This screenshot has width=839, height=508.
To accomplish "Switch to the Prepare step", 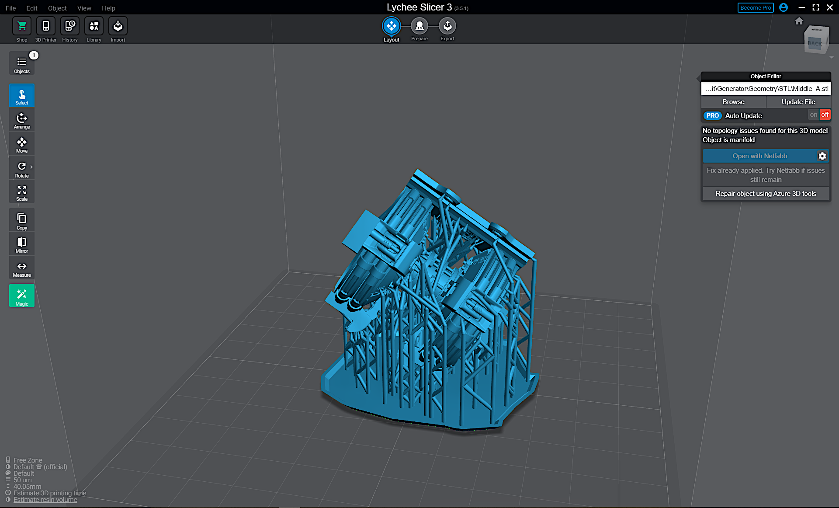I will click(x=419, y=27).
